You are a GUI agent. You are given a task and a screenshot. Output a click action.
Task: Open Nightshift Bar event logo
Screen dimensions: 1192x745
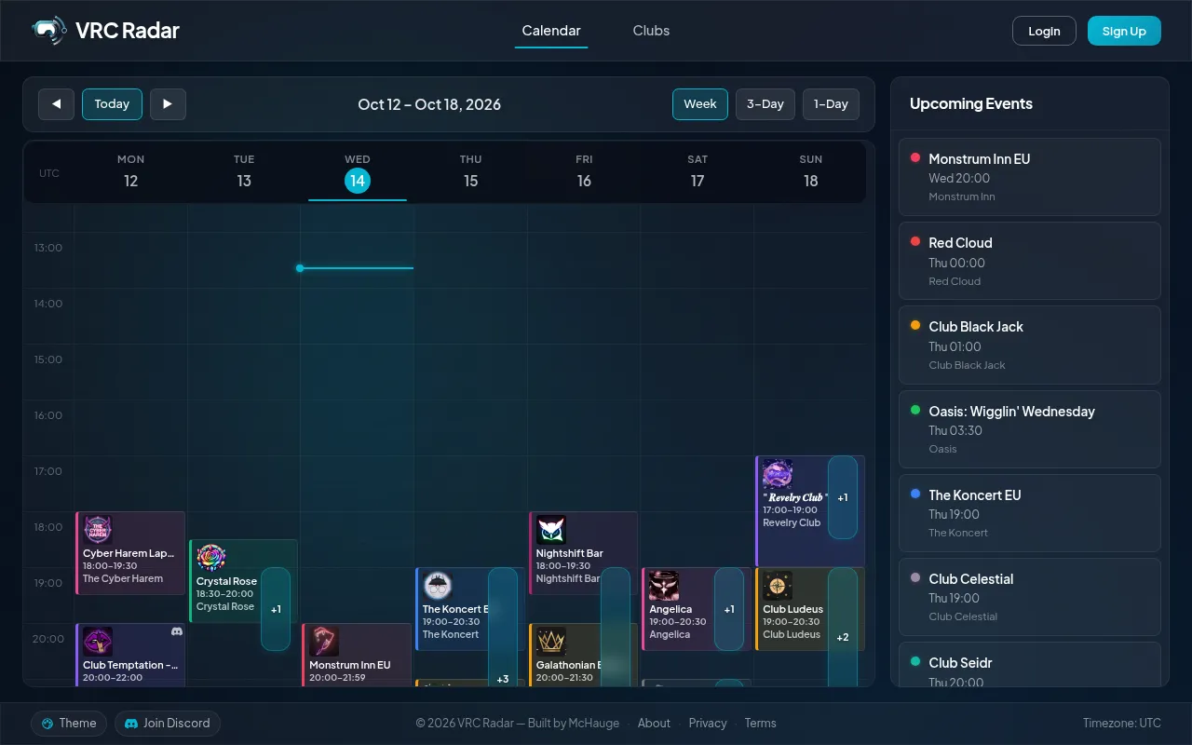551,531
